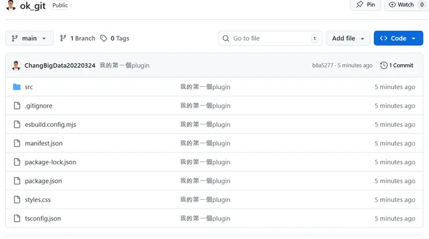Open commit hash b8a5277
Viewport: 429px width, 239px height.
pyautogui.click(x=322, y=65)
